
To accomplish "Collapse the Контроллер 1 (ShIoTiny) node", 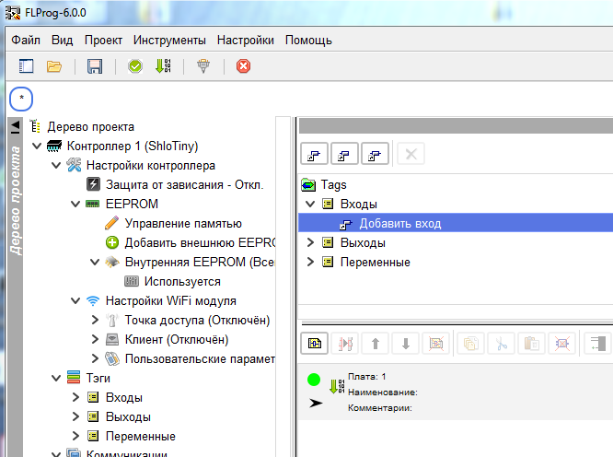I will click(x=37, y=146).
